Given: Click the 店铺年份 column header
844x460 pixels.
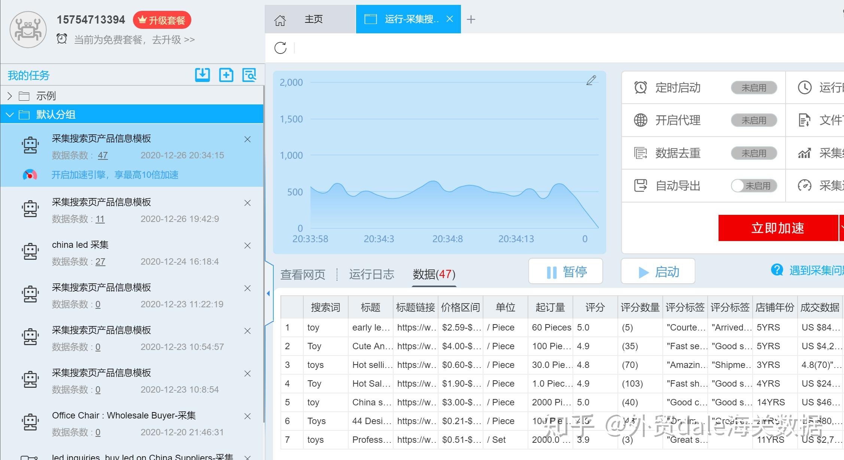Looking at the screenshot, I should coord(775,307).
